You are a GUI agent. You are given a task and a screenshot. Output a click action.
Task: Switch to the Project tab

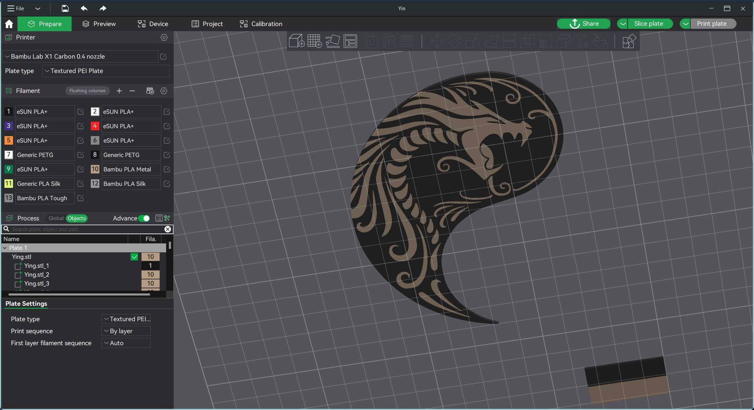[x=207, y=24]
